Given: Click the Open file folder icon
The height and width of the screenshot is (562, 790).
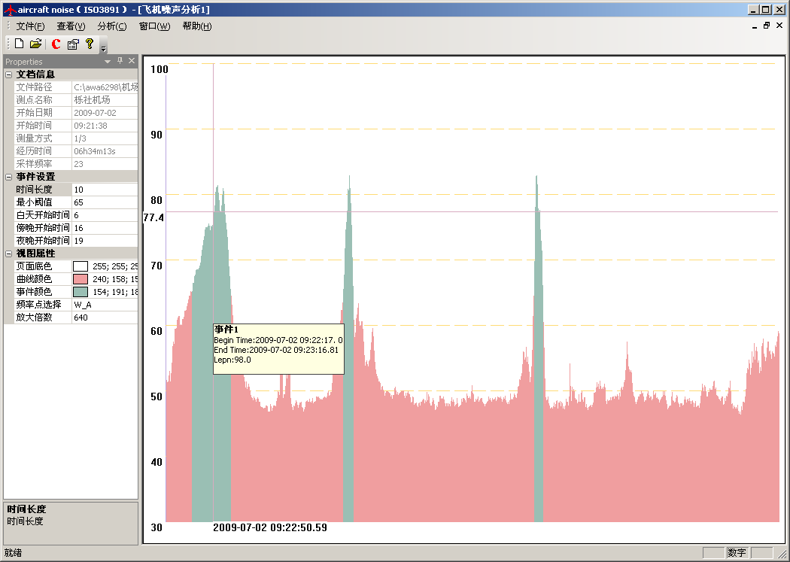Looking at the screenshot, I should tap(35, 44).
